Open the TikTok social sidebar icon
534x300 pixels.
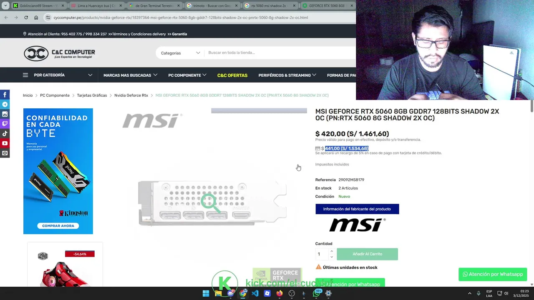click(5, 134)
